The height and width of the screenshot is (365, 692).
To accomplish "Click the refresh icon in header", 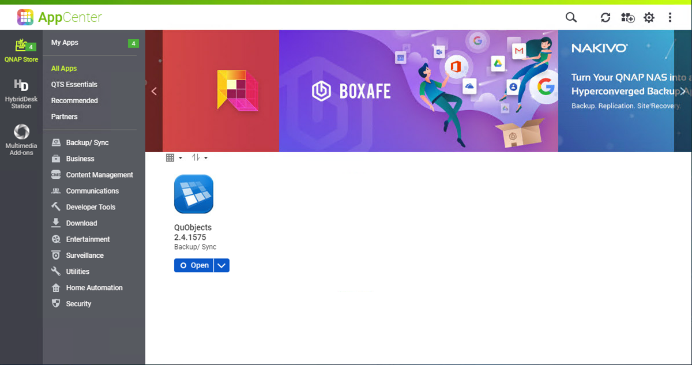I will click(x=605, y=17).
